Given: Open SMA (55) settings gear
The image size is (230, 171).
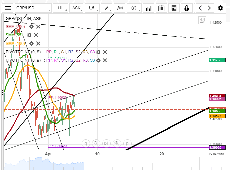Looking at the screenshot, I should 29,35.
